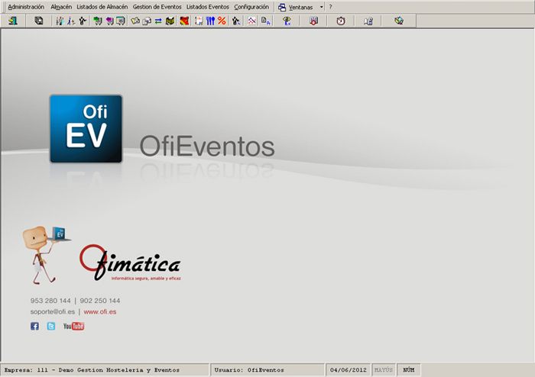The width and height of the screenshot is (535, 377).
Task: Open the Ventanas windows menu
Action: pos(296,7)
